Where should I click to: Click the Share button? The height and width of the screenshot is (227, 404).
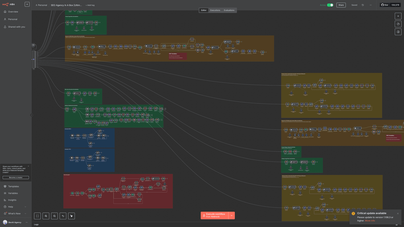(x=341, y=5)
